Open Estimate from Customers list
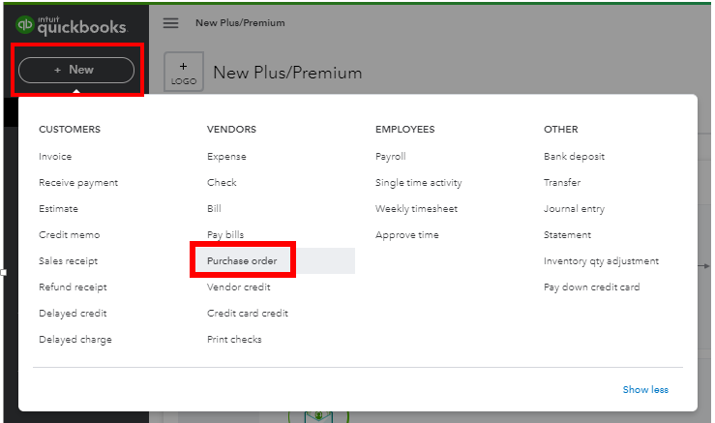 (58, 208)
